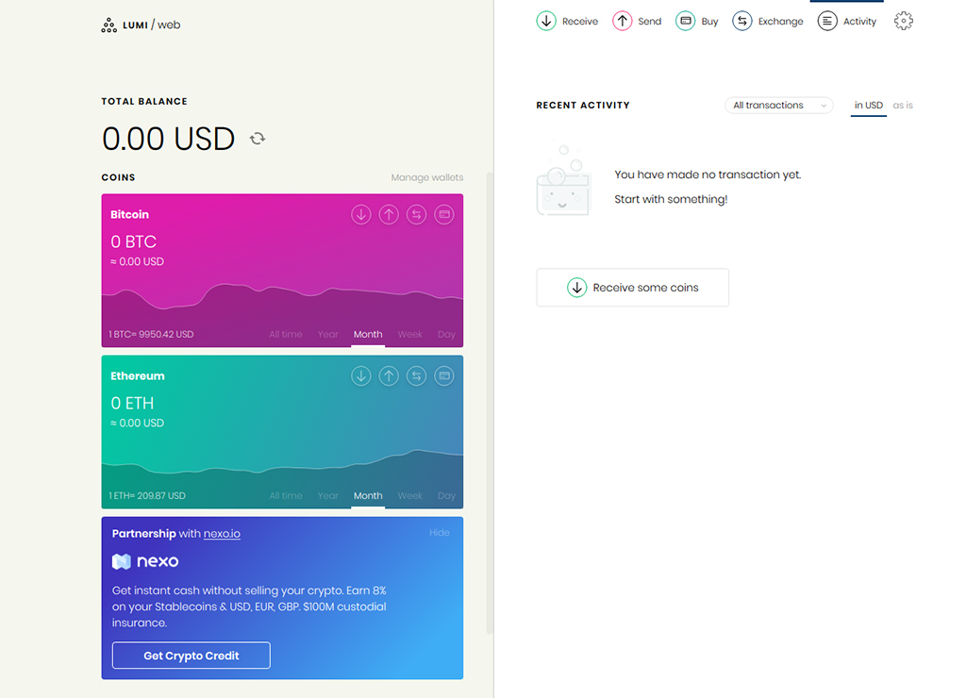Open Manage wallets link
Viewport: 966px width, 698px height.
(427, 177)
